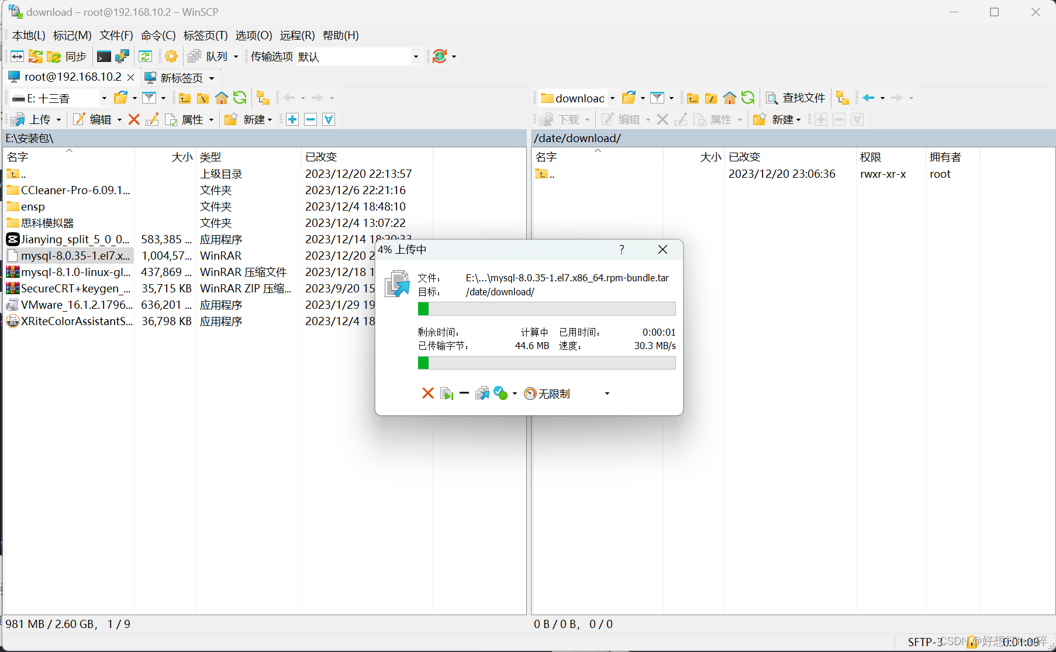Open the 标记(M) menu

pos(73,35)
